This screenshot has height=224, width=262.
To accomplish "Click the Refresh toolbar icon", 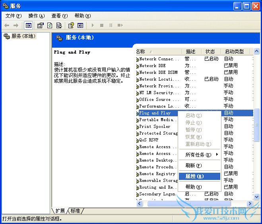I will [x=50, y=25].
